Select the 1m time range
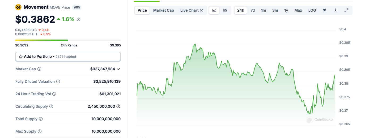 [264, 10]
